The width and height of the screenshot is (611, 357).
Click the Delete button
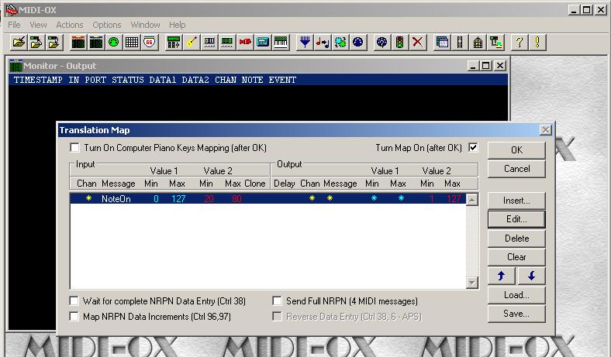coord(516,239)
